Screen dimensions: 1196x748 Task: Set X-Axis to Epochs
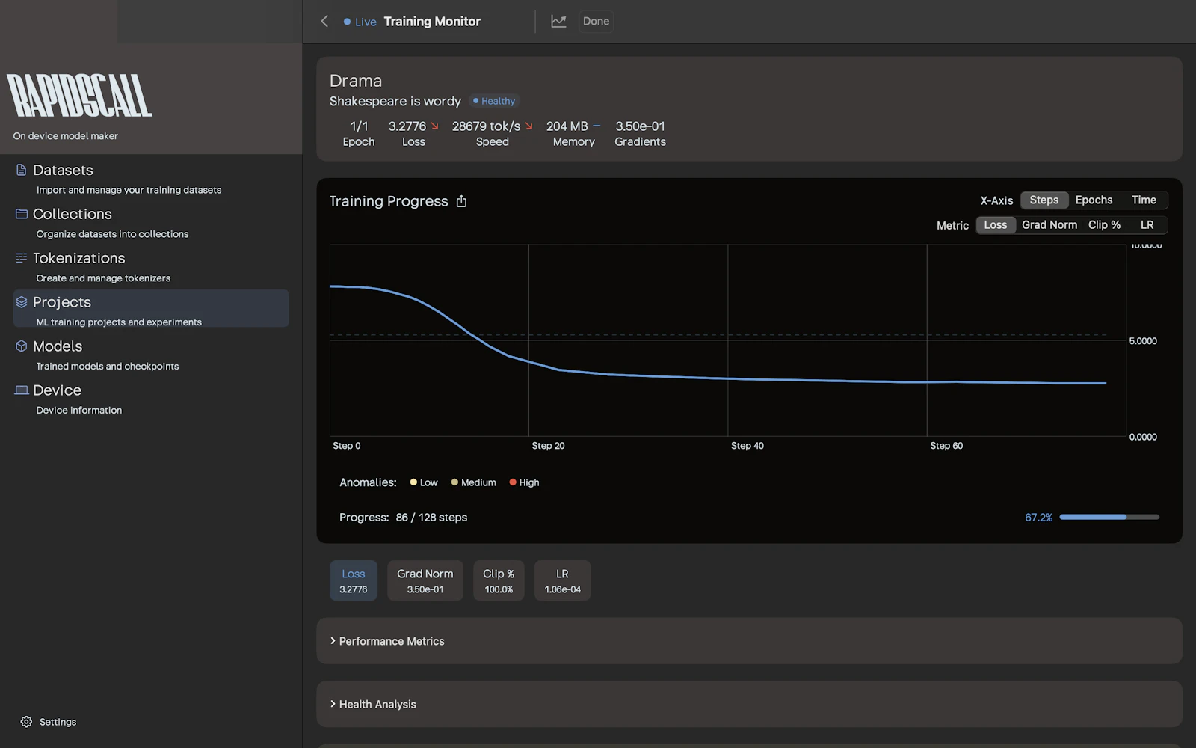1094,200
